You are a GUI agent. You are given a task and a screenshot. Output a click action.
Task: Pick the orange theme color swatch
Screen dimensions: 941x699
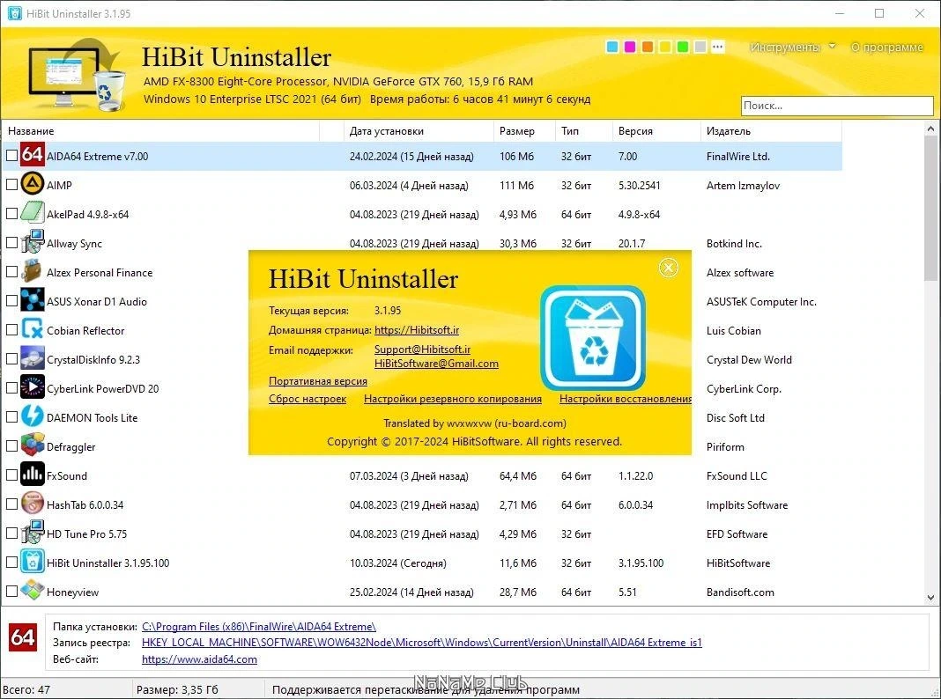click(647, 47)
